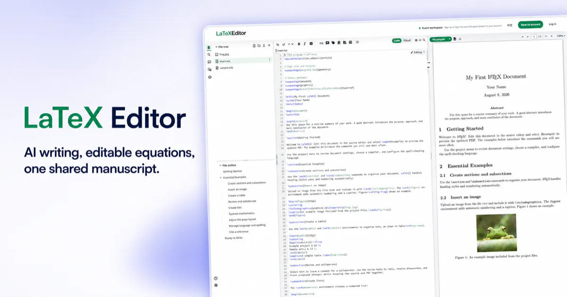
Task: Jump to Adjust the page layout
Action: [x=242, y=220]
